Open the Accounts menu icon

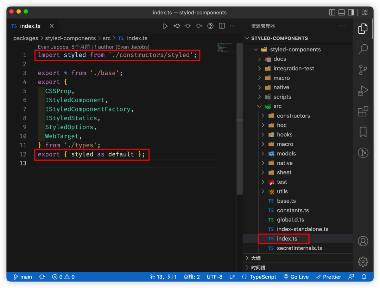[x=363, y=241]
